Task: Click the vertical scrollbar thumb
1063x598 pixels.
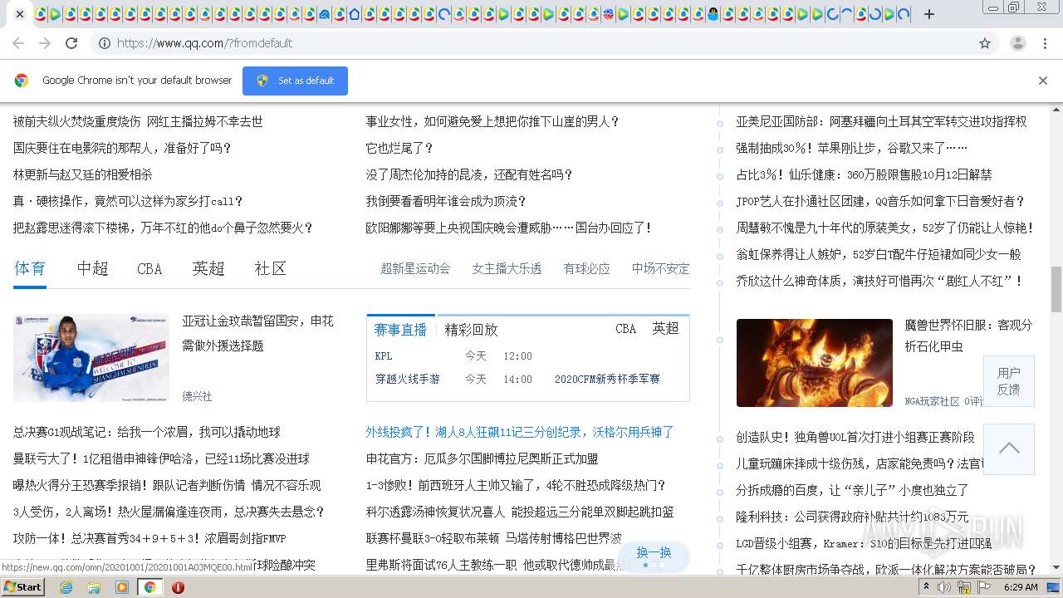Action: coord(1056,289)
